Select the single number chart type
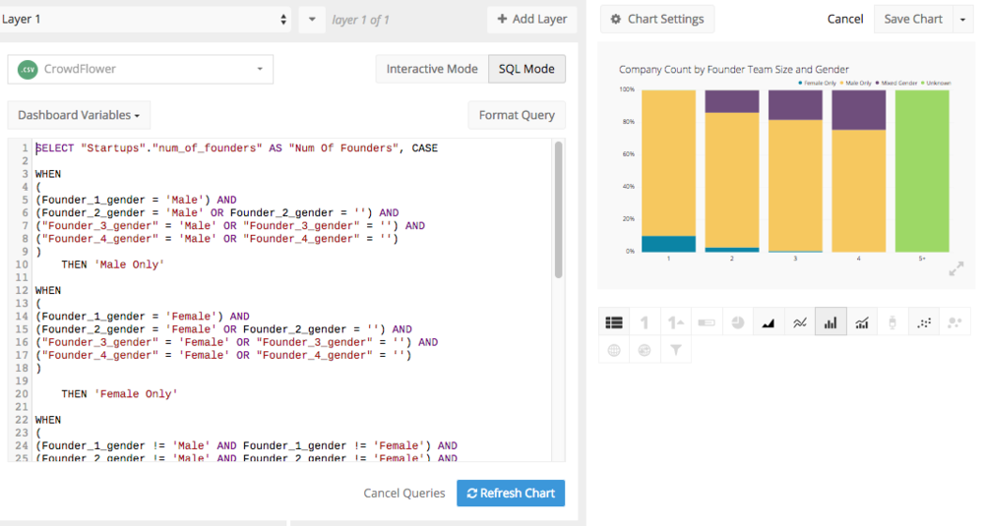Screen dimensions: 984x526 (645, 322)
